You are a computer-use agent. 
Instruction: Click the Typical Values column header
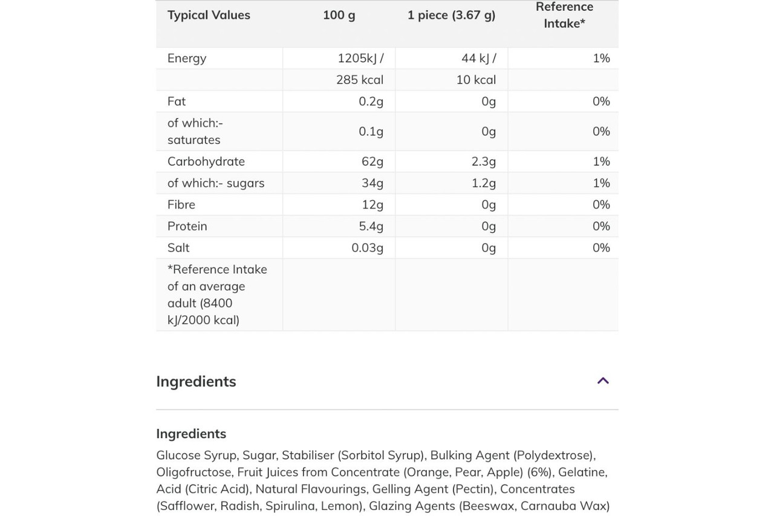209,15
